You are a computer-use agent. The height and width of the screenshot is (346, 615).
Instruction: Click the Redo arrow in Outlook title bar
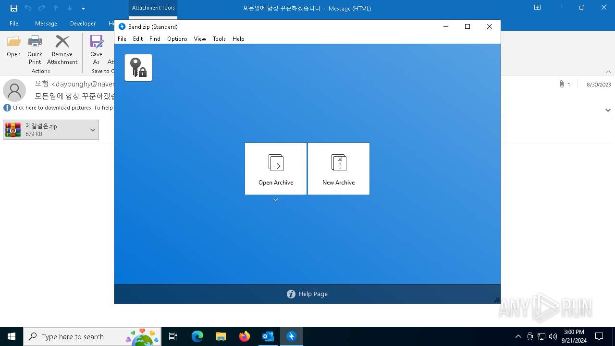pyautogui.click(x=42, y=8)
